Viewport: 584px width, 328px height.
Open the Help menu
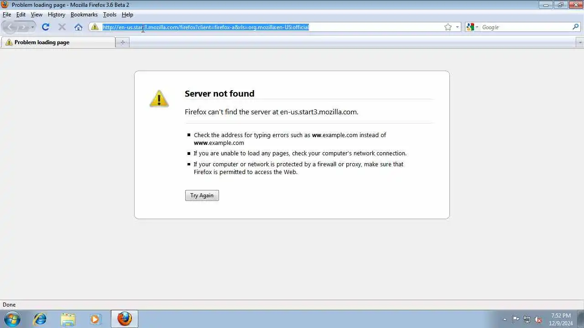[127, 15]
